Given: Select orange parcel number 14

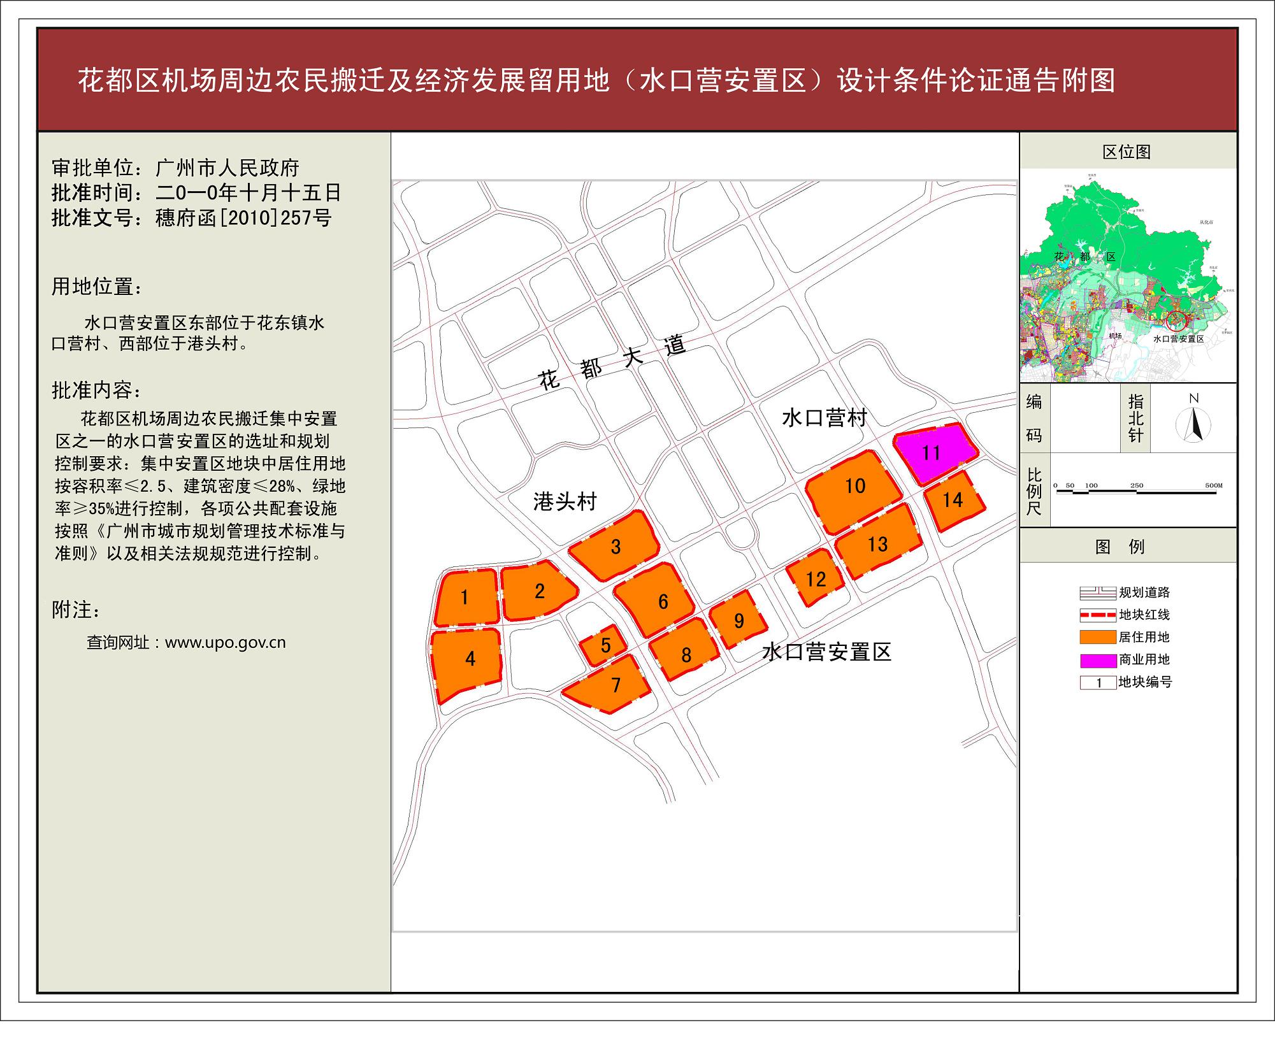Looking at the screenshot, I should click(954, 501).
